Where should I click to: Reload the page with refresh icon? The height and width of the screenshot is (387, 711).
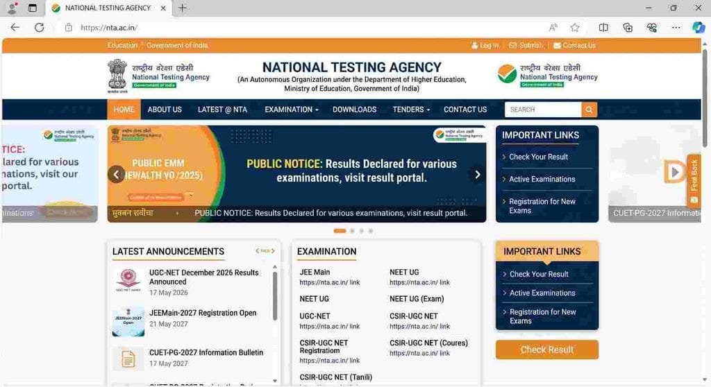(40, 28)
